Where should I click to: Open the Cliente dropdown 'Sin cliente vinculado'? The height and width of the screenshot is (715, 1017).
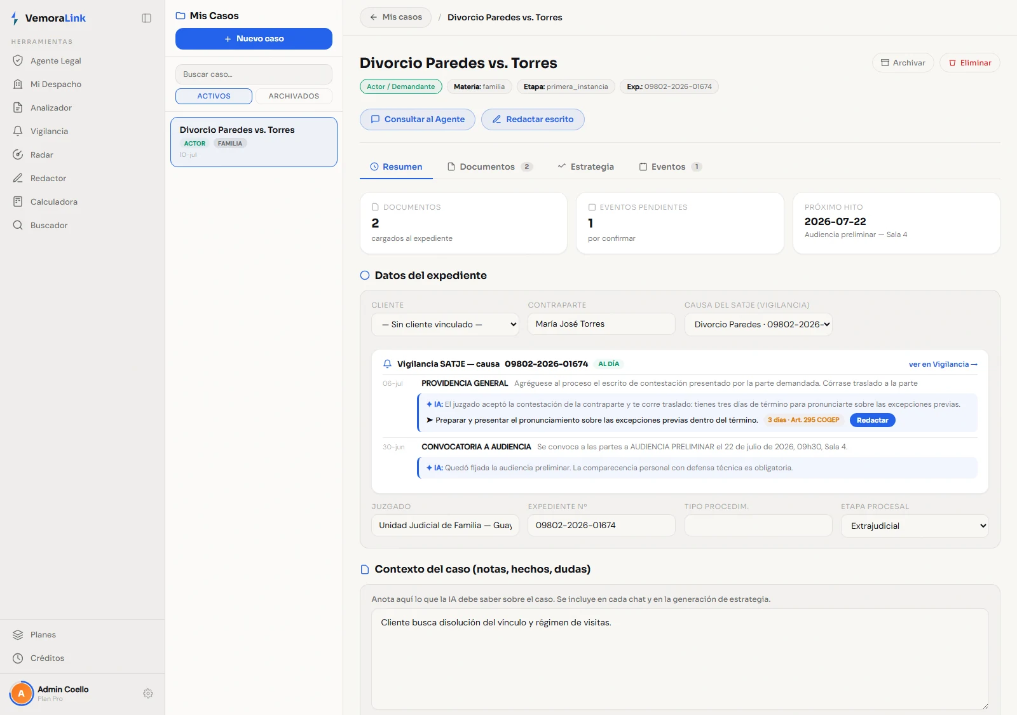[x=446, y=325]
